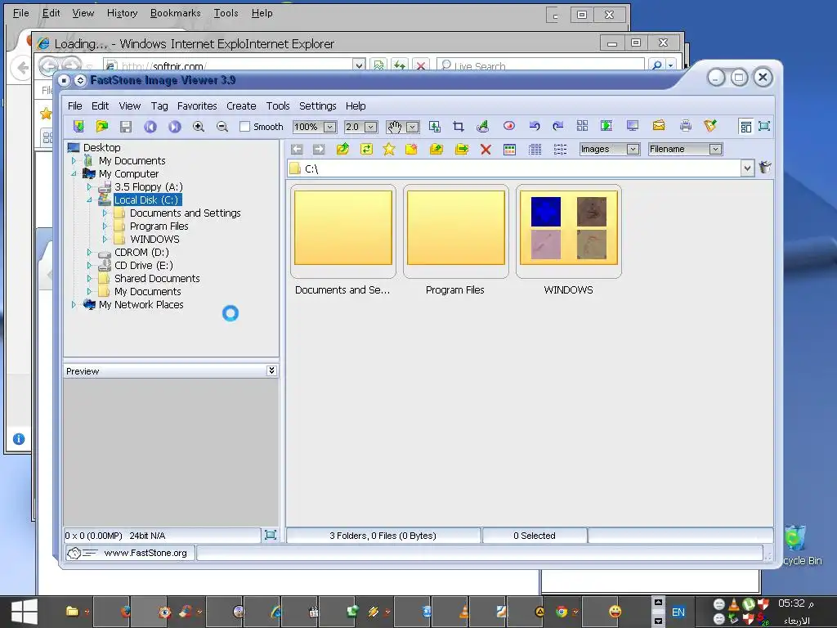Viewport: 837px width, 628px height.
Task: Switch to details view icon
Action: [535, 150]
